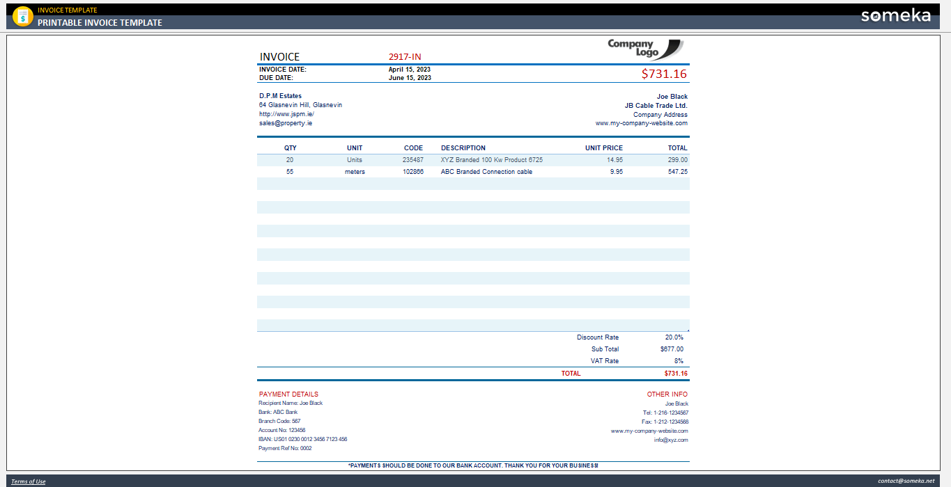Click the Someka logo
Viewport: 951px width, 487px height.
point(895,15)
